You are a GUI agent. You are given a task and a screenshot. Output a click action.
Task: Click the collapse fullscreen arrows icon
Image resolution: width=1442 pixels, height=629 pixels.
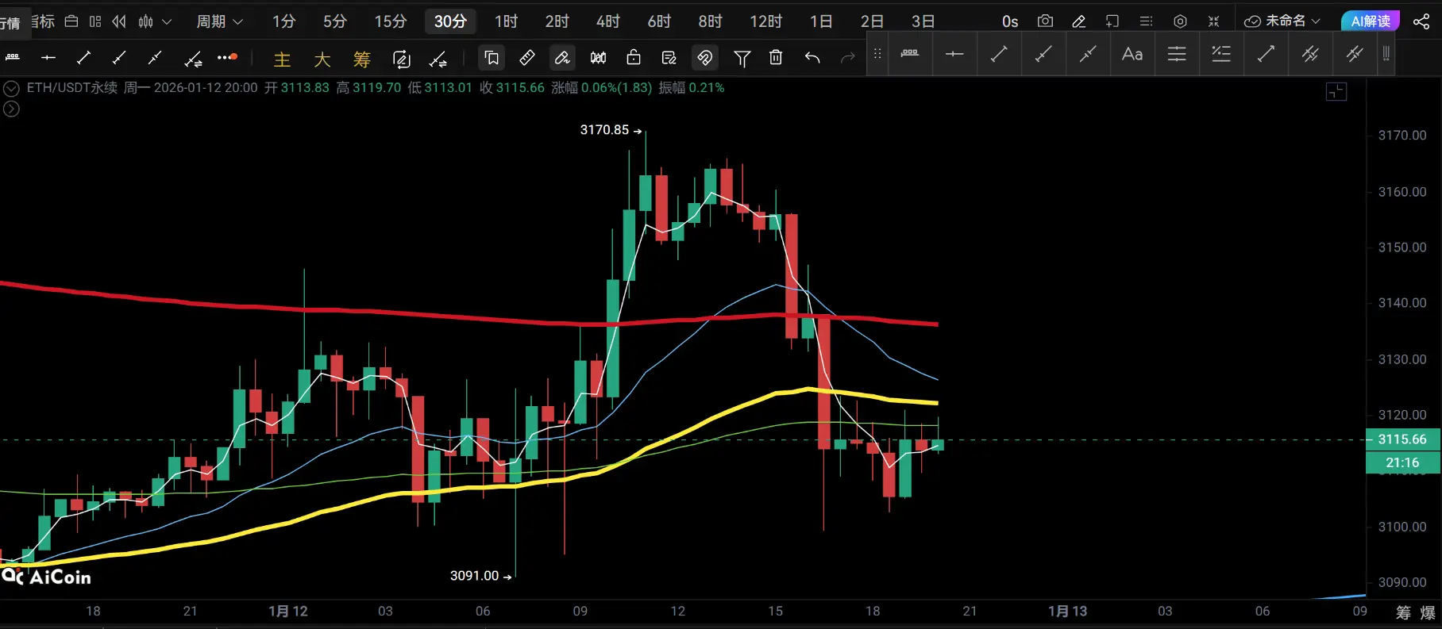click(x=1213, y=21)
